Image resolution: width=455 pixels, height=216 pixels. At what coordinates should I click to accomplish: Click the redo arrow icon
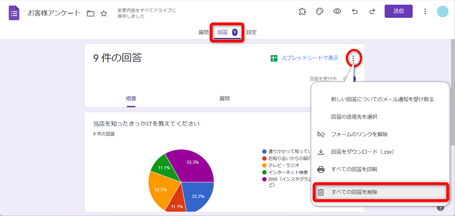pos(372,12)
